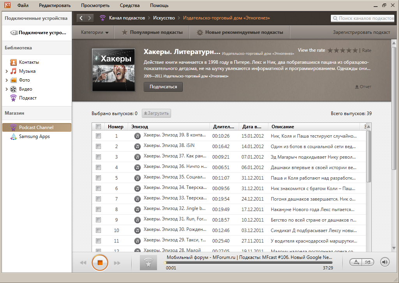Image resolution: width=399 pixels, height=283 pixels.
Task: Open Подкаст in the library
Action: (x=28, y=98)
